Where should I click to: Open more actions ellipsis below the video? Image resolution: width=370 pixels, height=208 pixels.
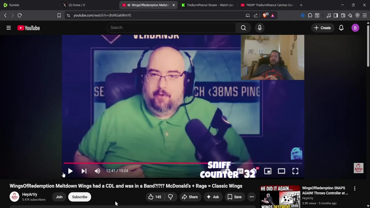[x=251, y=197]
